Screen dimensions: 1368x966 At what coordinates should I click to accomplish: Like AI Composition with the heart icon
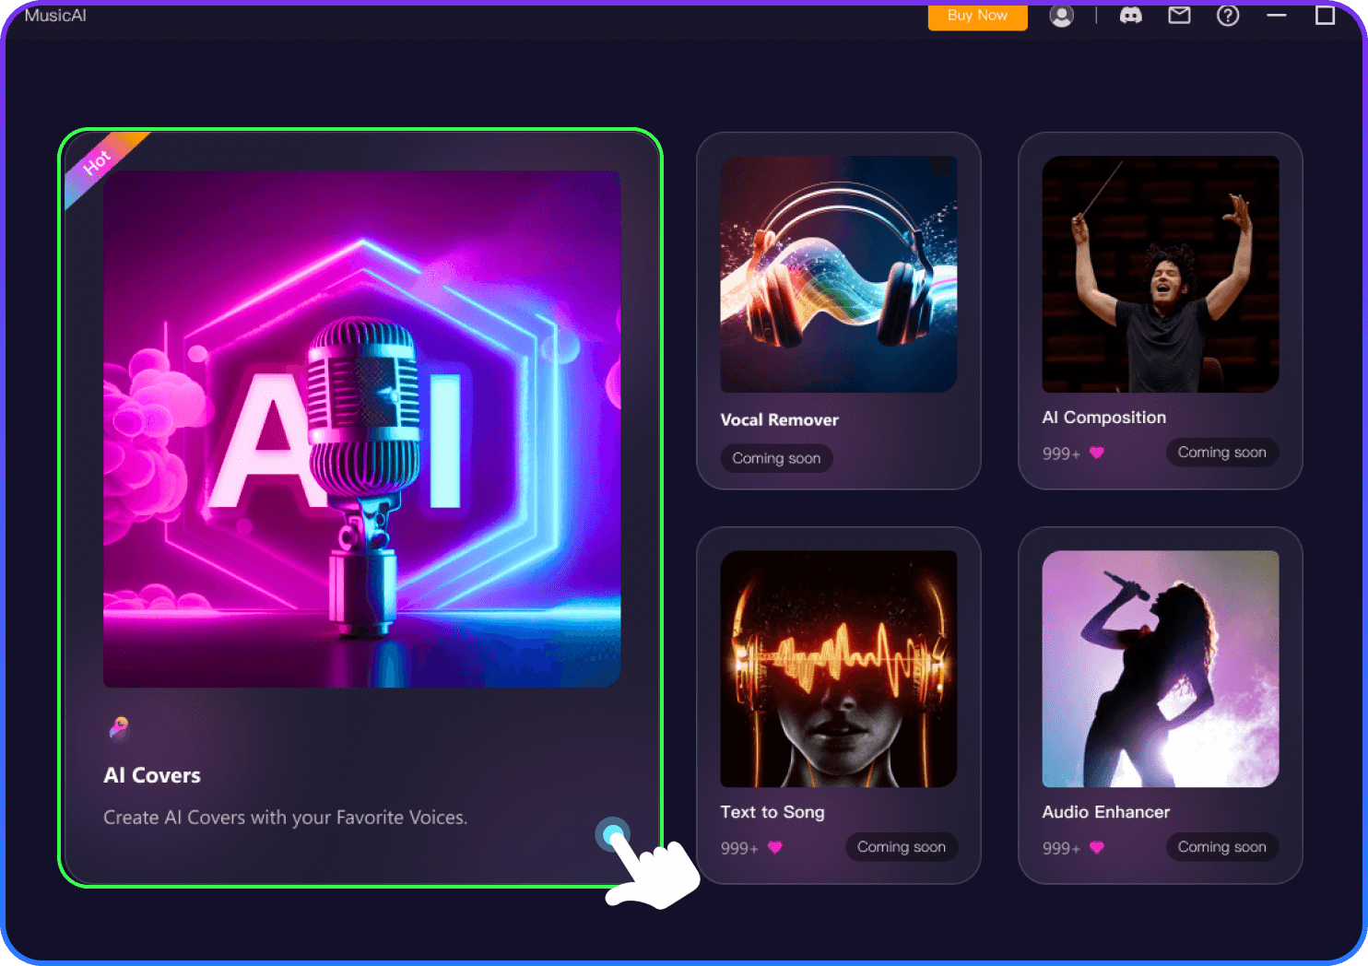tap(1097, 453)
